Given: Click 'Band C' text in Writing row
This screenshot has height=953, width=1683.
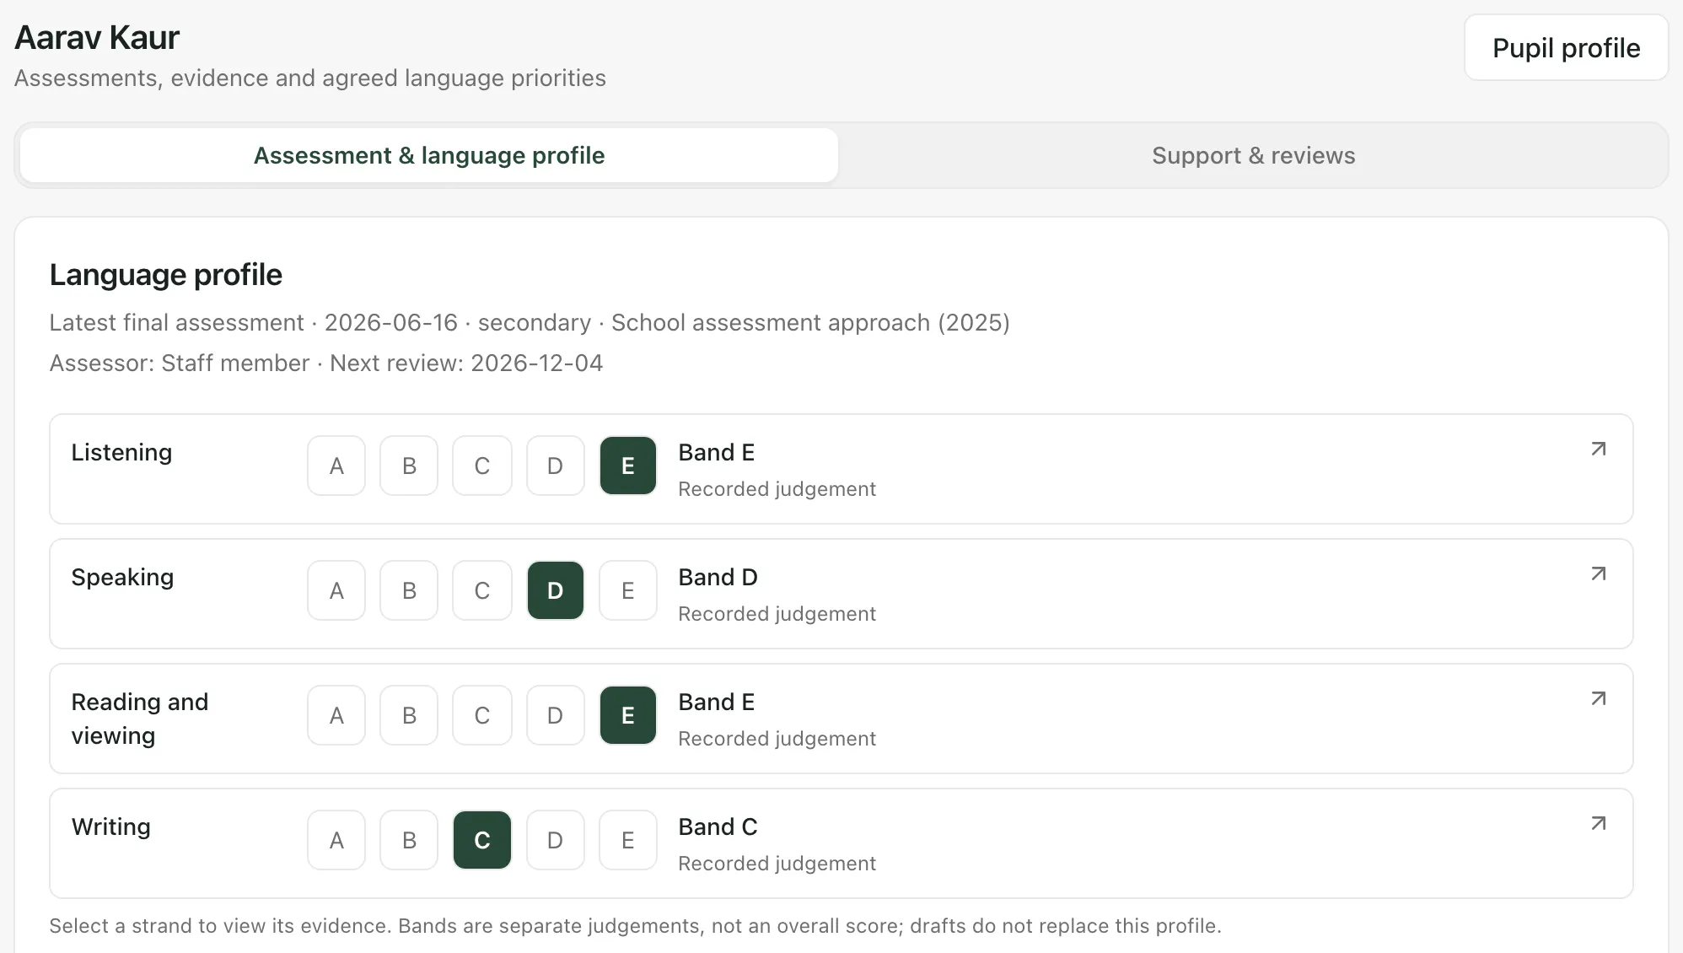Looking at the screenshot, I should [x=718, y=827].
